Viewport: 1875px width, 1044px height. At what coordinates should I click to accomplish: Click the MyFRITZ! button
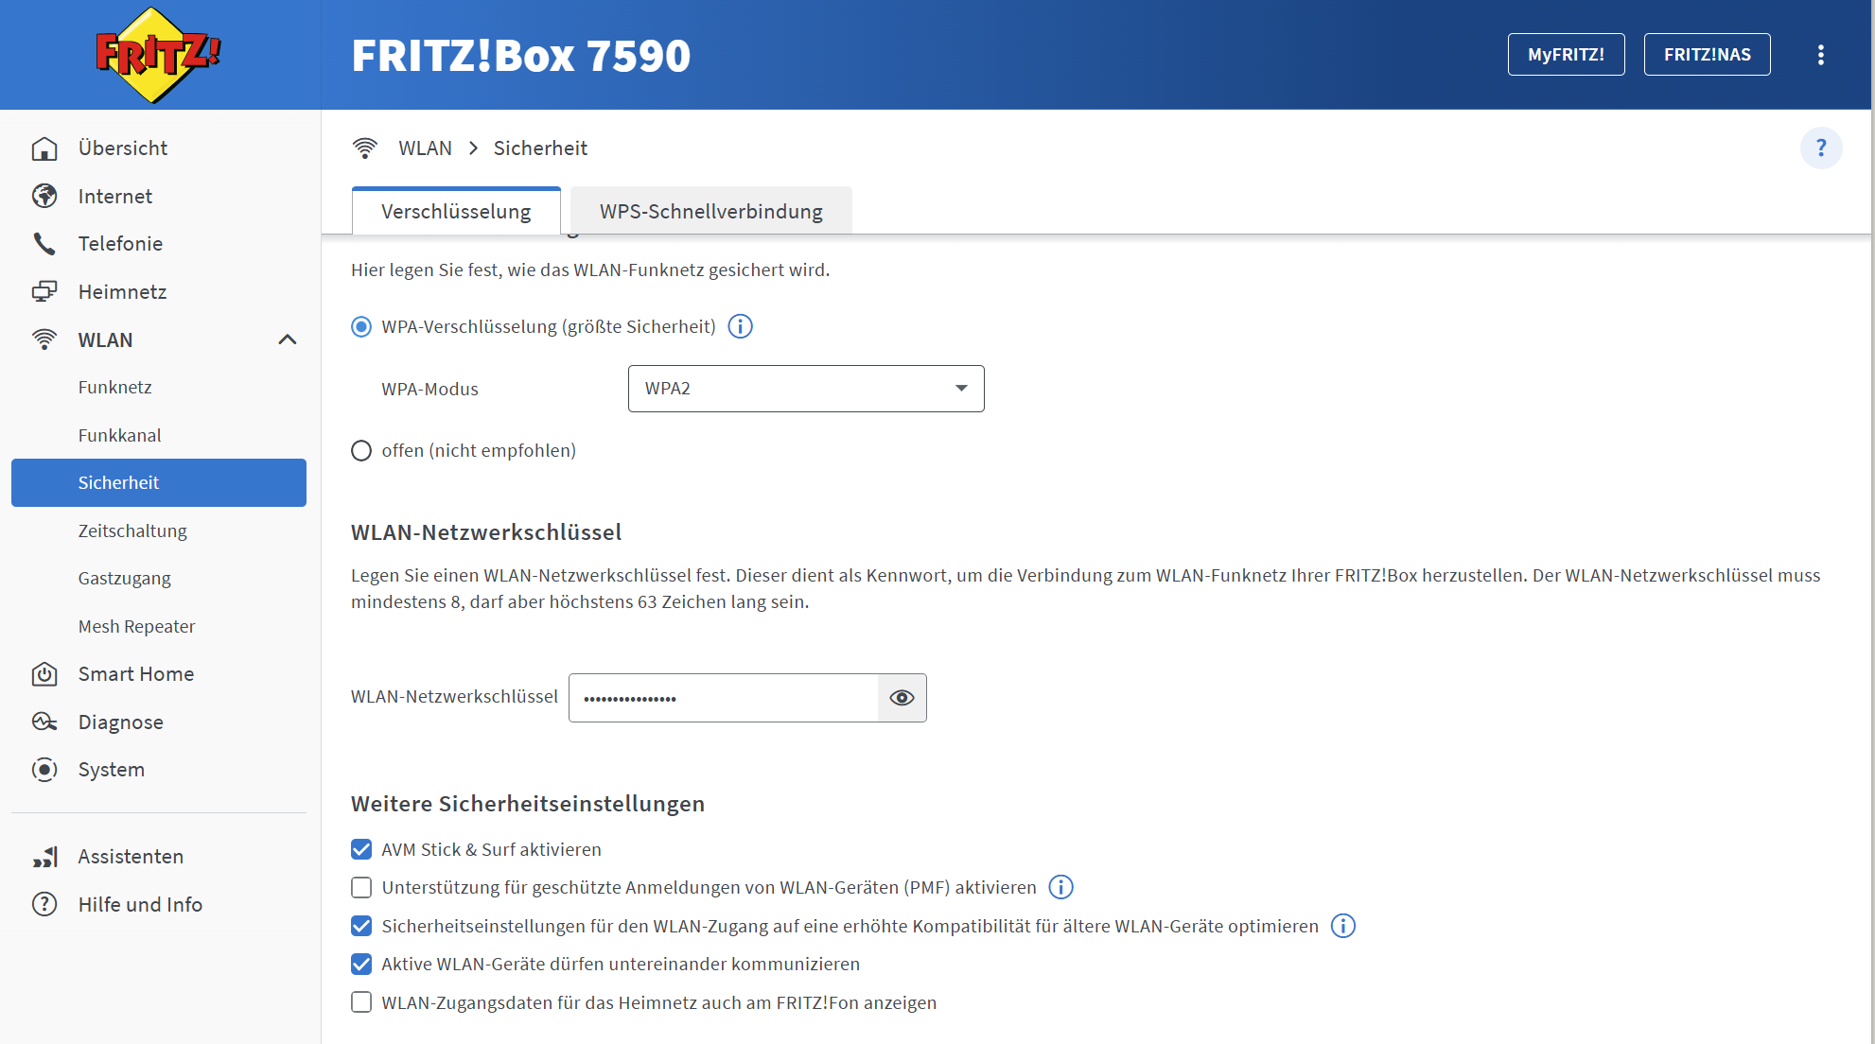[1566, 55]
